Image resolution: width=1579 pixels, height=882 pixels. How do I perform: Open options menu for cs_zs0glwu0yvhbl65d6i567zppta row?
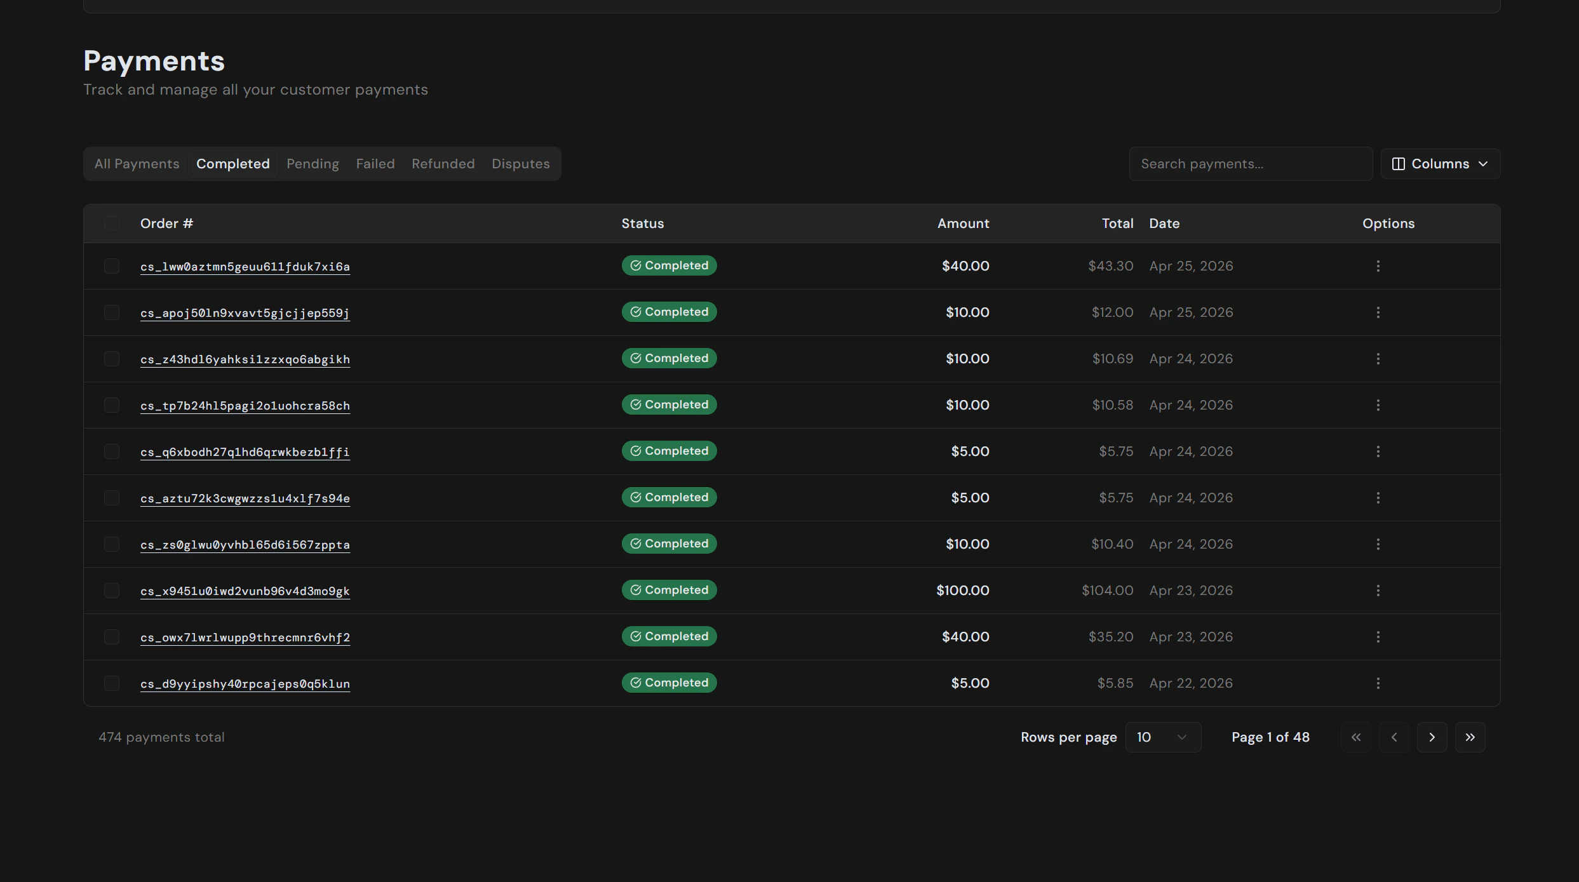click(x=1378, y=544)
